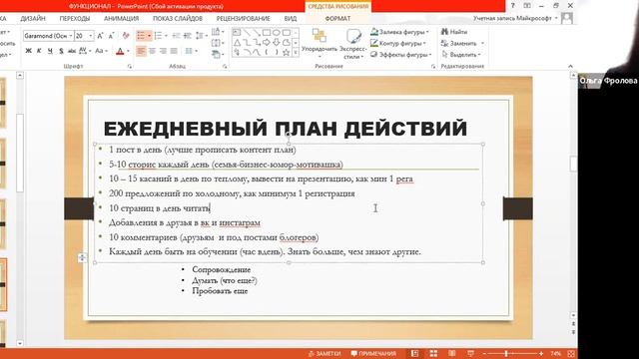Toggle italic formatting (К)

click(39, 51)
